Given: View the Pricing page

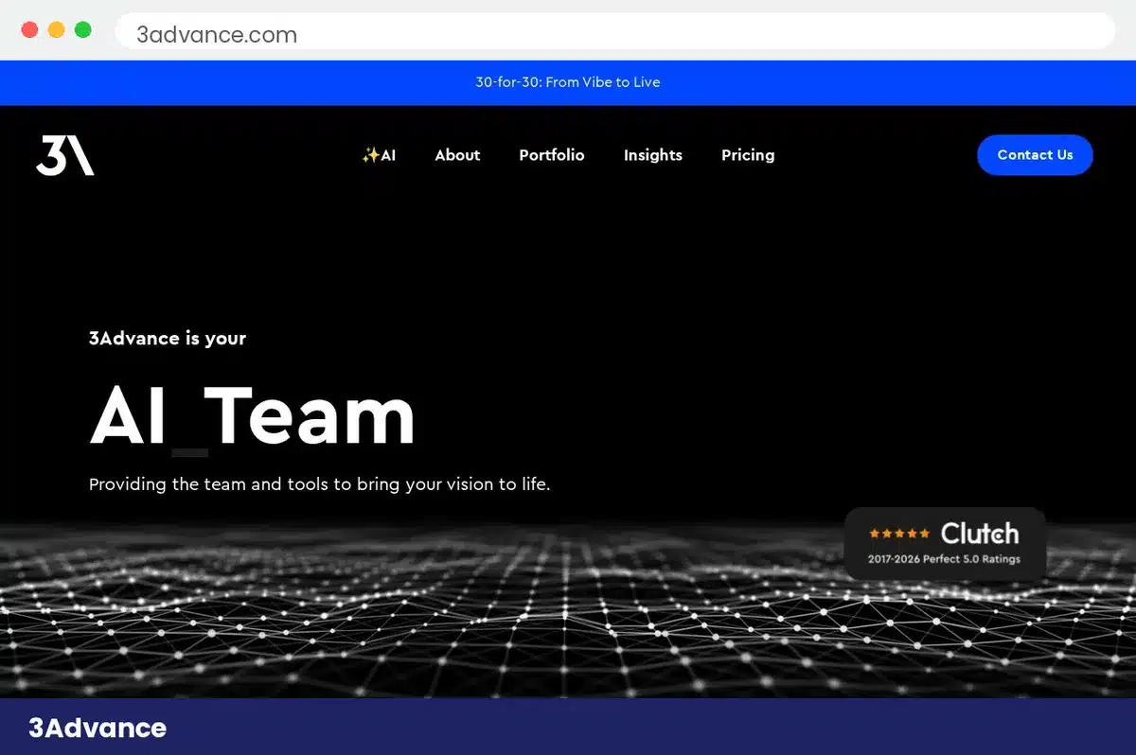Looking at the screenshot, I should point(748,155).
